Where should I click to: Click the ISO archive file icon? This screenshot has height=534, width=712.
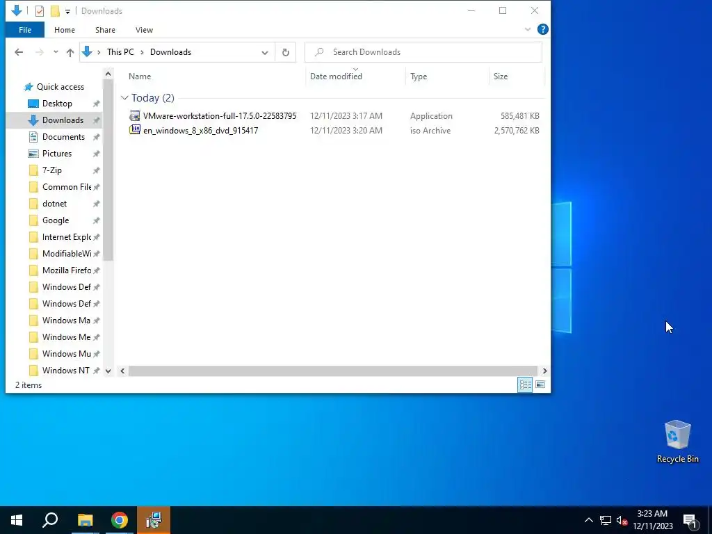click(135, 130)
